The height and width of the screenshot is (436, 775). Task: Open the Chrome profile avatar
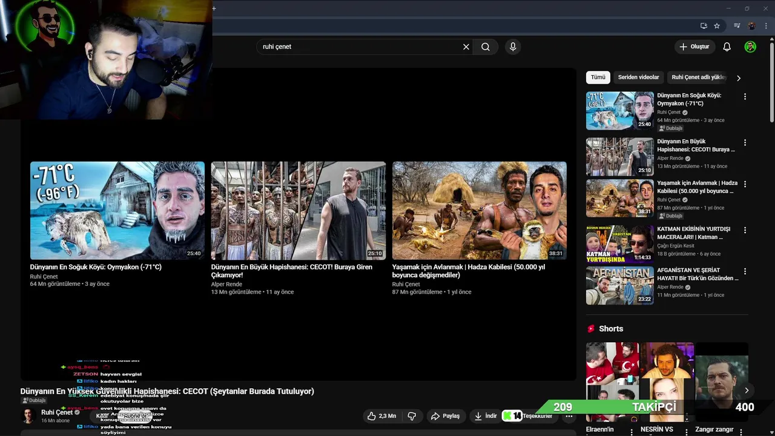(751, 26)
